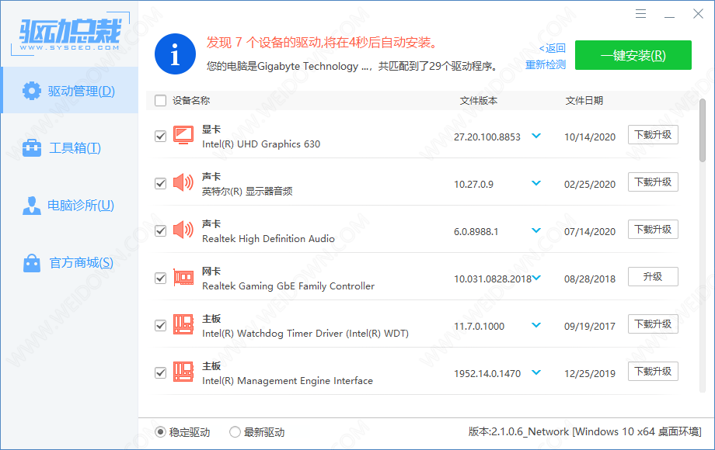
Task: Click the 文件日期 column header
Action: tap(584, 101)
